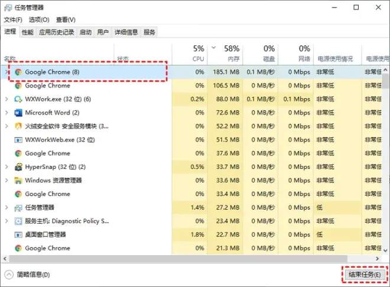This screenshot has width=390, height=287.
Task: Switch to the 启动 tab
Action: click(x=86, y=32)
